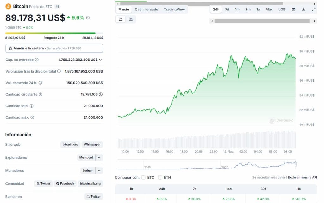
Task: Click the 1h column header in changes table
Action: pos(131,189)
